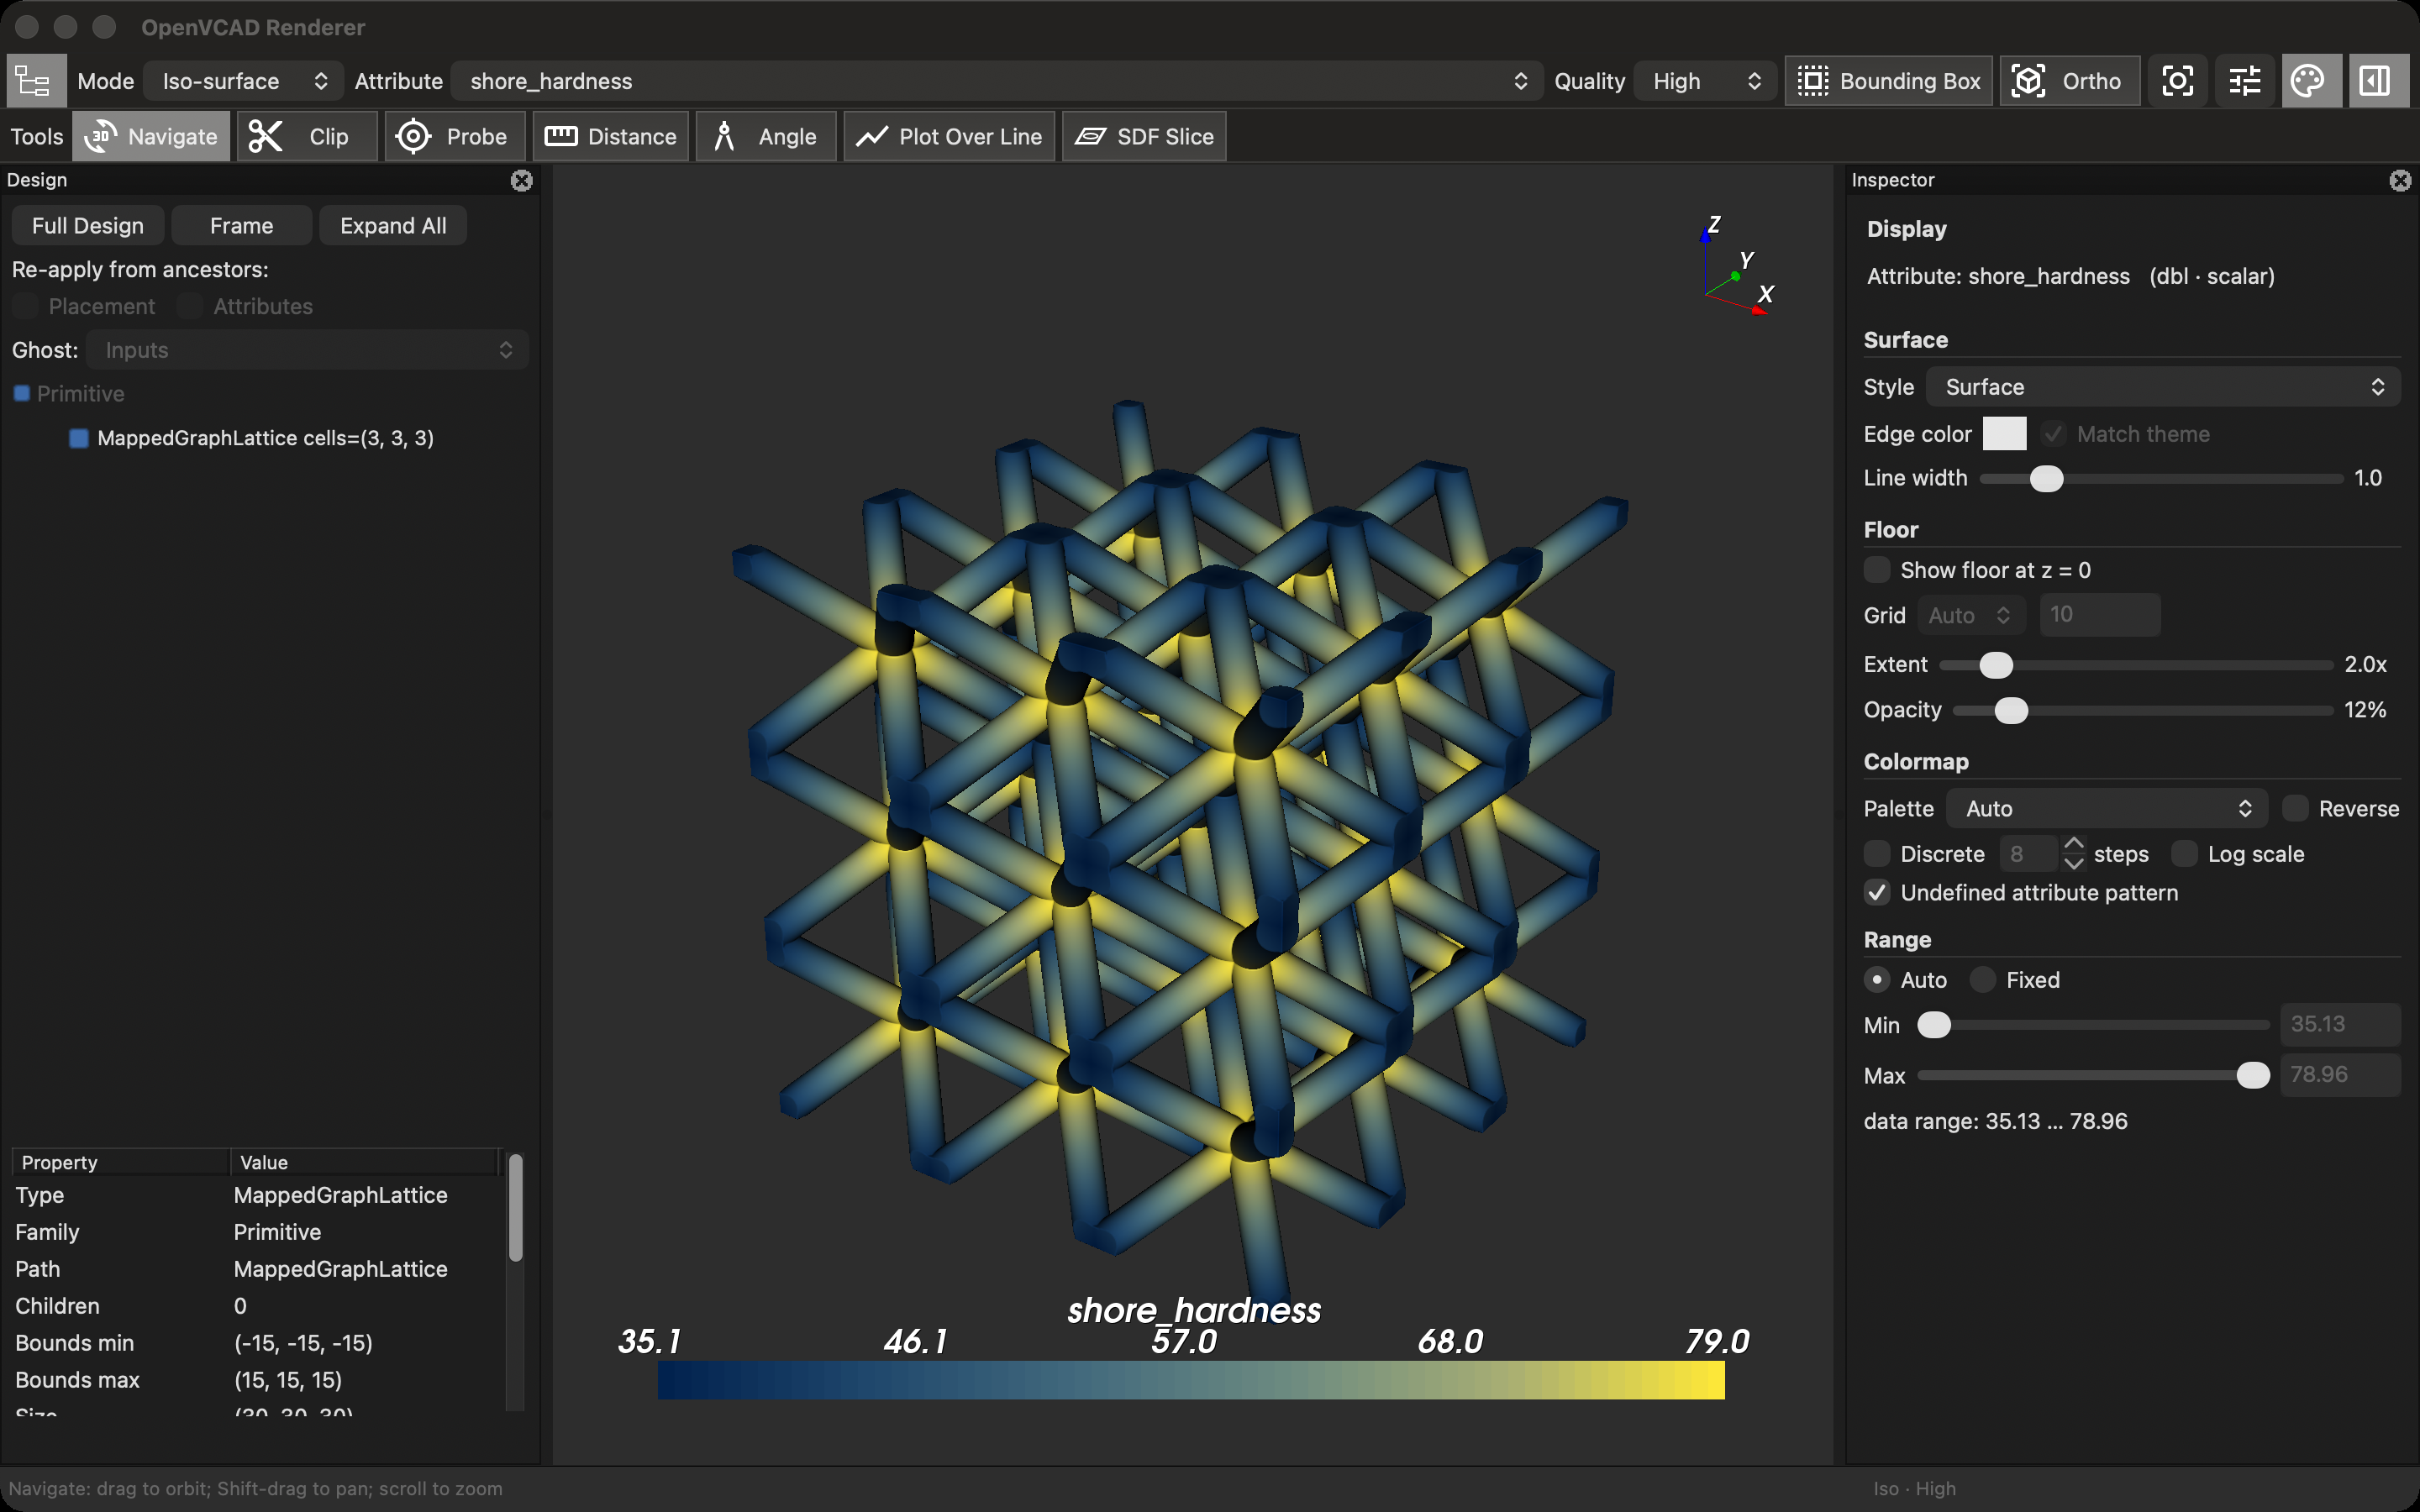
Task: Select the Auto range radio button
Action: [1877, 980]
